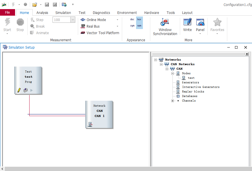Toggle sym symbolic display

pyautogui.click(x=132, y=26)
